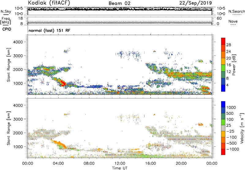The width and height of the screenshot is (245, 170).
Task: Click the strong red echo patch in power panel
Action: 62,83
